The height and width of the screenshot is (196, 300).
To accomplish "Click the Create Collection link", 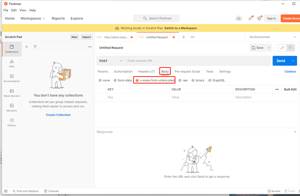I will [58, 115].
